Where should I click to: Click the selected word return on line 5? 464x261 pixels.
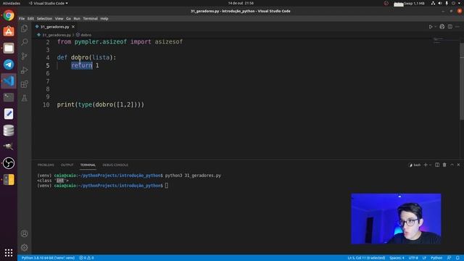[x=82, y=65]
